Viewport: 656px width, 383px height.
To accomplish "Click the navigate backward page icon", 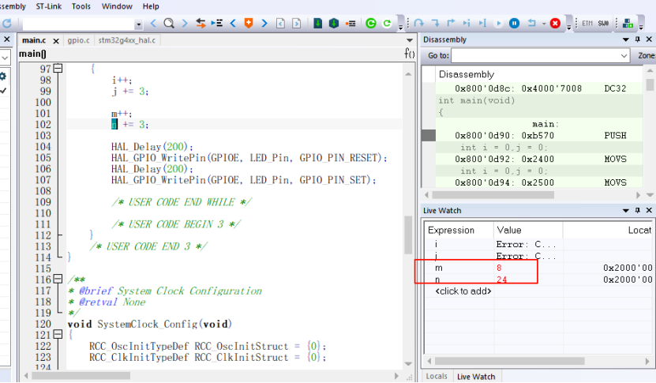I will (281, 24).
